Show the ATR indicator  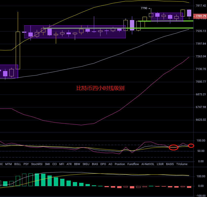[69, 164]
